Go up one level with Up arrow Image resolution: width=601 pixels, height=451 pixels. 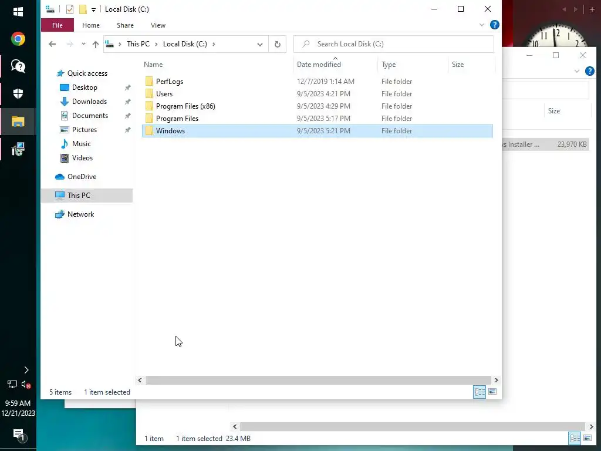tap(96, 44)
